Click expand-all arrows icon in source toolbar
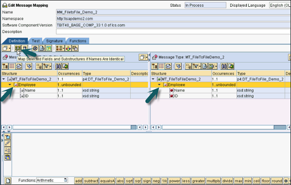Screen dimensions: 291x185 29,66
